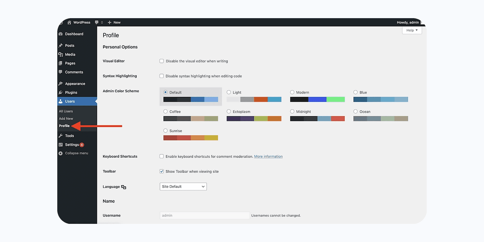Viewport: 484px width, 242px height.
Task: Click the Appearance paintbrush icon
Action: click(60, 84)
